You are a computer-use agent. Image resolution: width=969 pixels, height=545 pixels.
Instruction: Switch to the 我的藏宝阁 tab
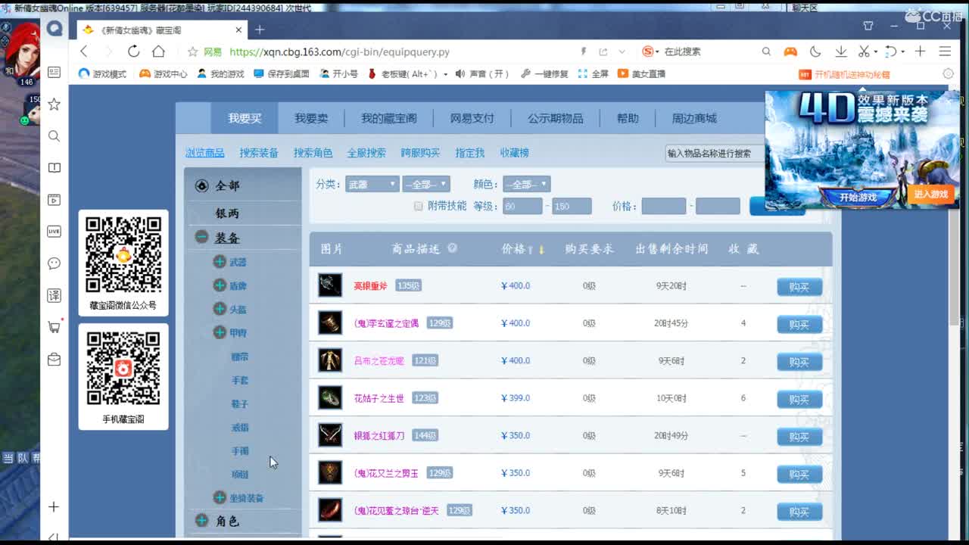(389, 118)
